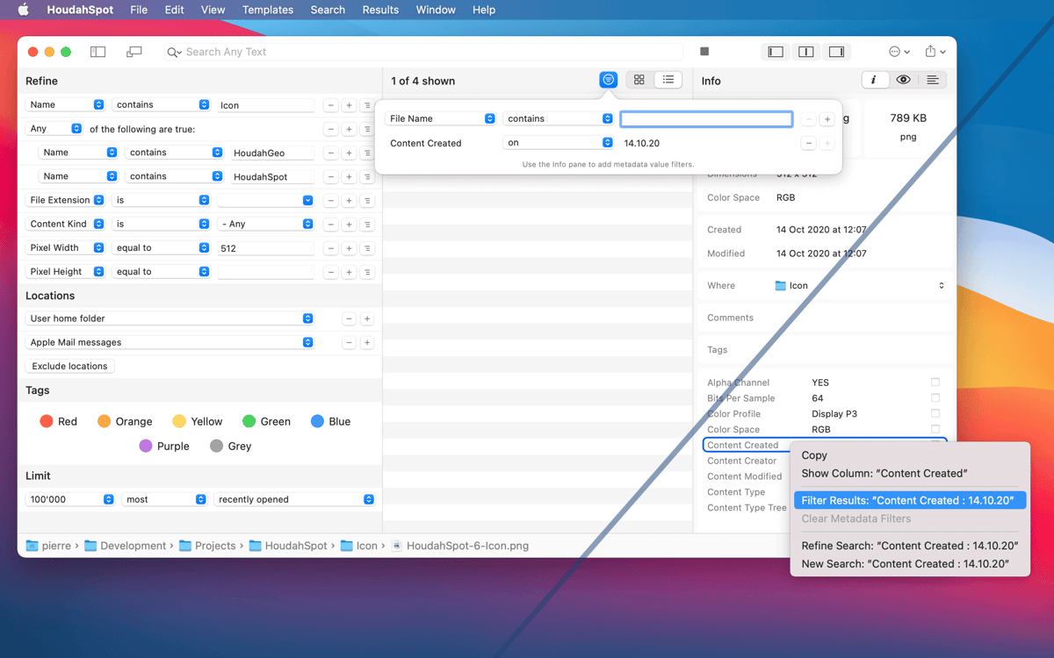Viewport: 1054px width, 658px height.
Task: Click the stop search button
Action: (x=704, y=52)
